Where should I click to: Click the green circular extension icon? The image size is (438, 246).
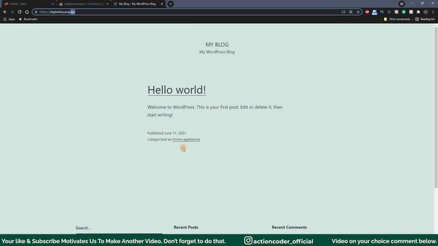click(x=404, y=12)
